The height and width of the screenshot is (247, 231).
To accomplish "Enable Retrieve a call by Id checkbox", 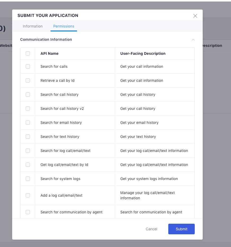I will click(x=28, y=80).
